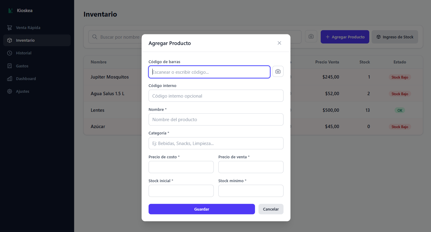This screenshot has height=232, width=431.
Task: Click the Nombre del producto field
Action: 216,119
